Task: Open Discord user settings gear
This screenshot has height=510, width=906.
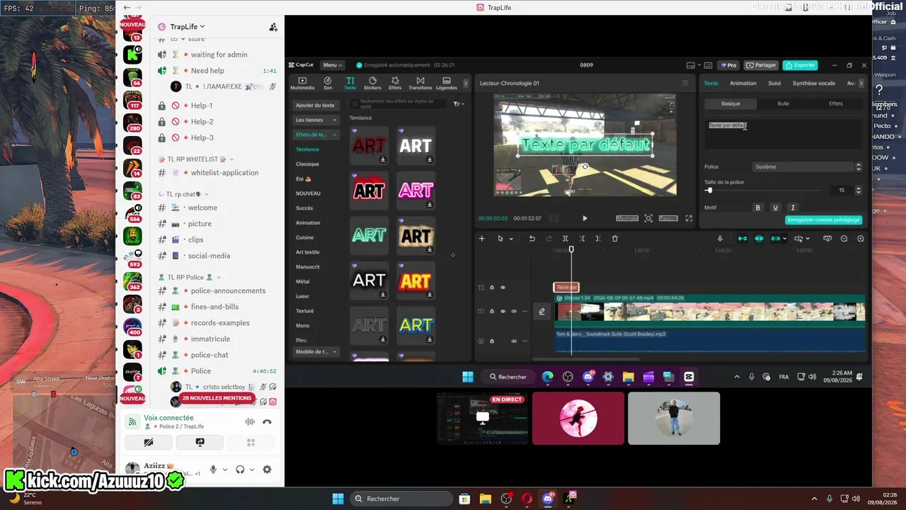Action: coord(267,470)
